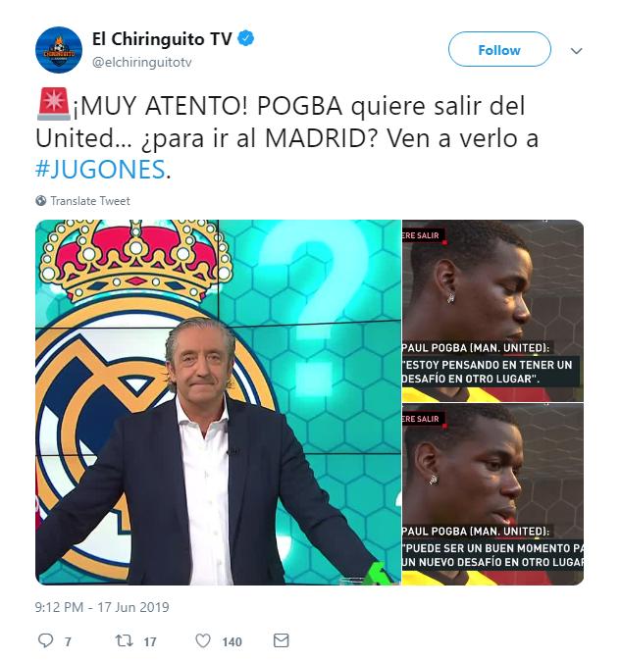Click the globe icon beside Translate Tweet
Viewport: 621px width, 662px height.
point(41,200)
